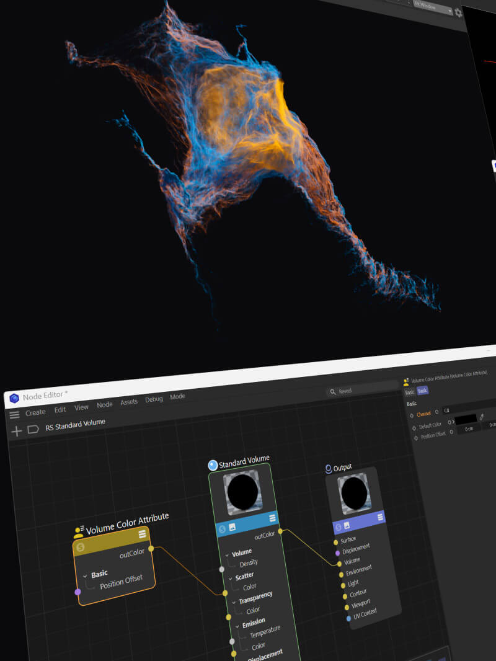
Task: Click the eyedropper icon next to Default Color swatch
Action: (x=482, y=417)
